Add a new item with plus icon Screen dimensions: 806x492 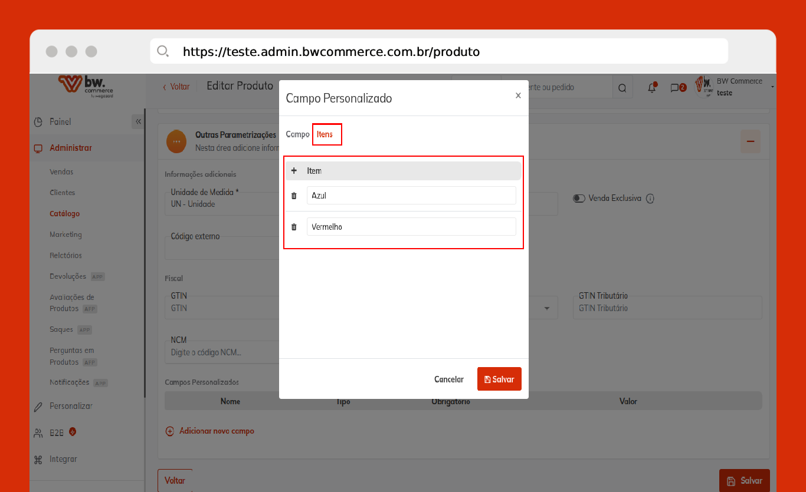pyautogui.click(x=294, y=171)
